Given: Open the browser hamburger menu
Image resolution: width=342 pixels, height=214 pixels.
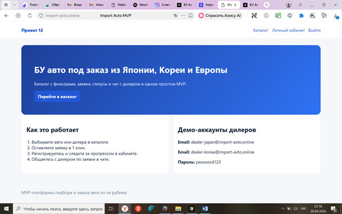Looking at the screenshot, I should click(x=300, y=5).
